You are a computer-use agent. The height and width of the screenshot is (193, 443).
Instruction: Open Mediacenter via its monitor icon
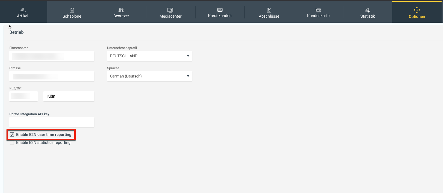click(x=170, y=10)
